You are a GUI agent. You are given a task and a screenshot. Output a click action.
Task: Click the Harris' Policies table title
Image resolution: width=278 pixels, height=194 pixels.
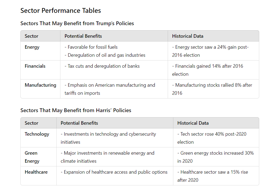click(x=76, y=111)
